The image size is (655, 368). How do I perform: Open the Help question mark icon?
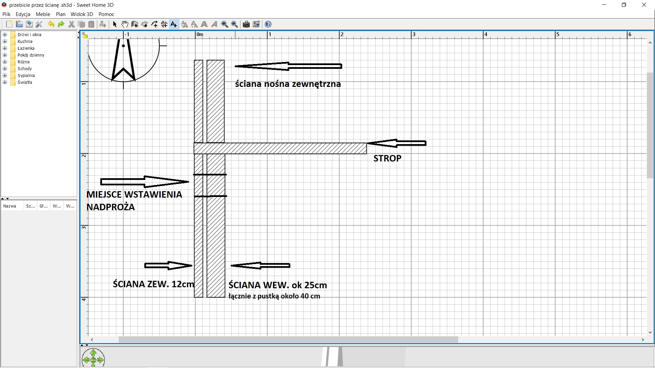[x=268, y=24]
